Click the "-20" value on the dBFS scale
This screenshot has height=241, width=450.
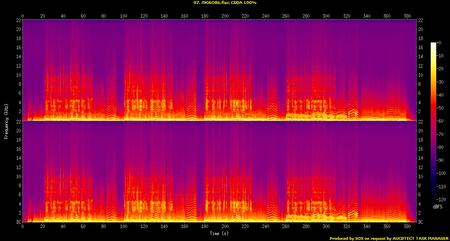click(440, 69)
